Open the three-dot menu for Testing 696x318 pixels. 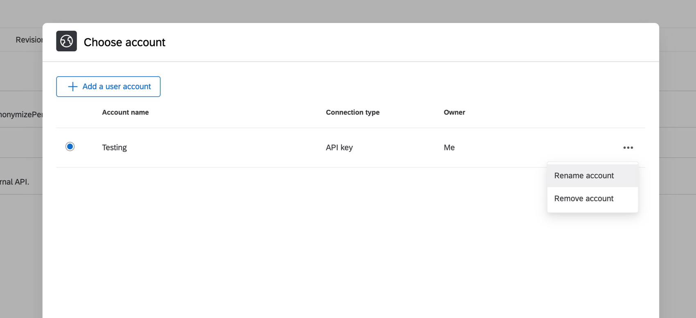tap(628, 148)
